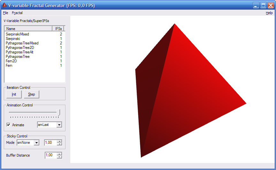
Task: Click the Buffer Distance input field
Action: tap(50, 155)
